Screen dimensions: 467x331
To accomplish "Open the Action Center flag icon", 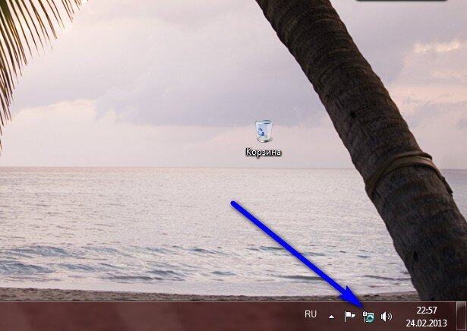I will (349, 316).
